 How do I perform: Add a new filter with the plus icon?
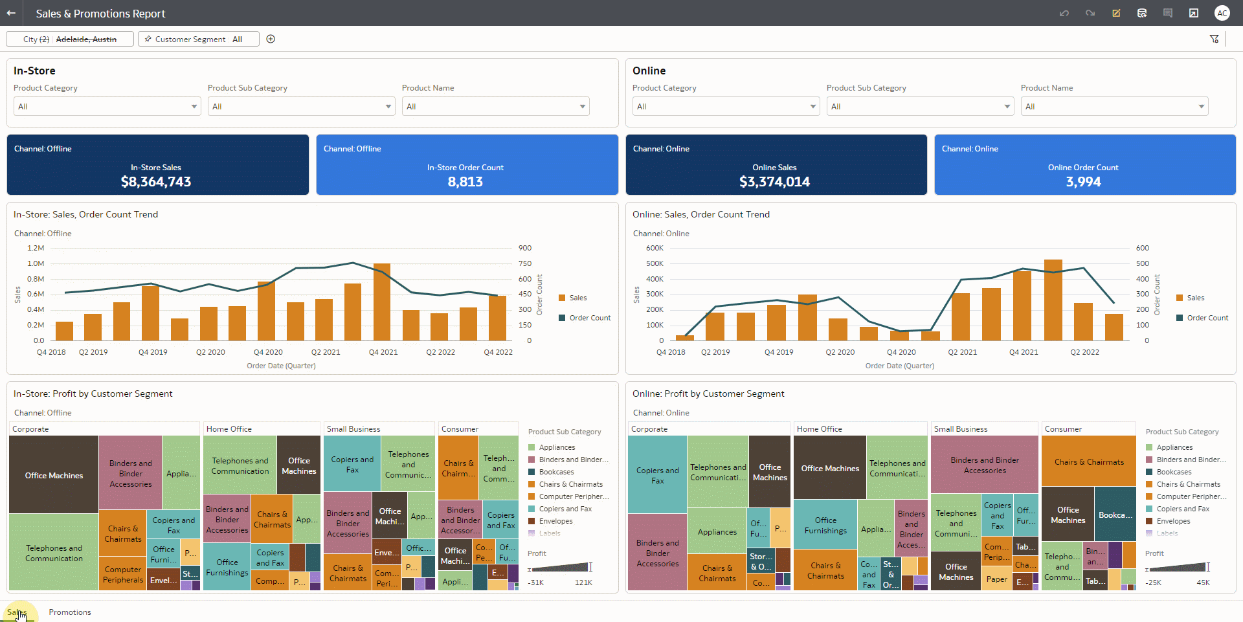(271, 39)
